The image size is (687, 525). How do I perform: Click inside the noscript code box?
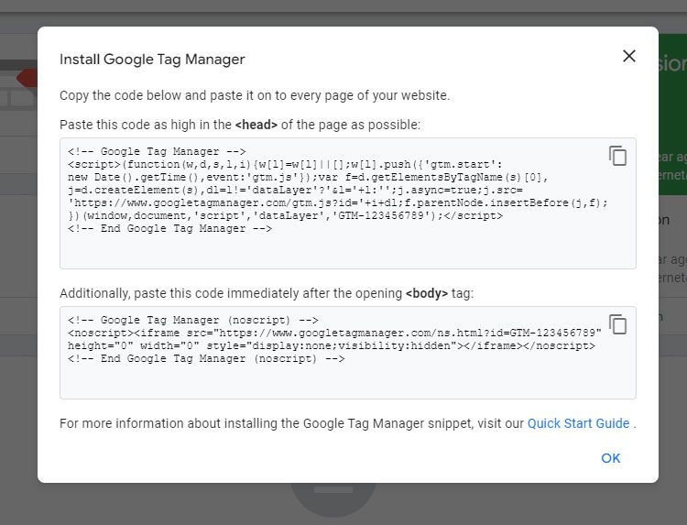(x=348, y=353)
